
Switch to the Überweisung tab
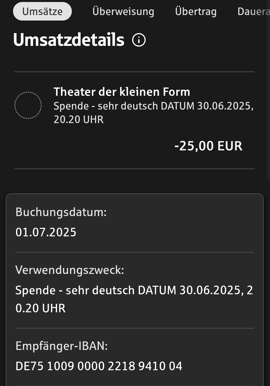pyautogui.click(x=123, y=12)
